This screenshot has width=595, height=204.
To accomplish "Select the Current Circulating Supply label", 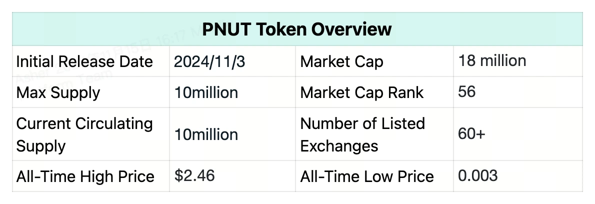I will [84, 134].
